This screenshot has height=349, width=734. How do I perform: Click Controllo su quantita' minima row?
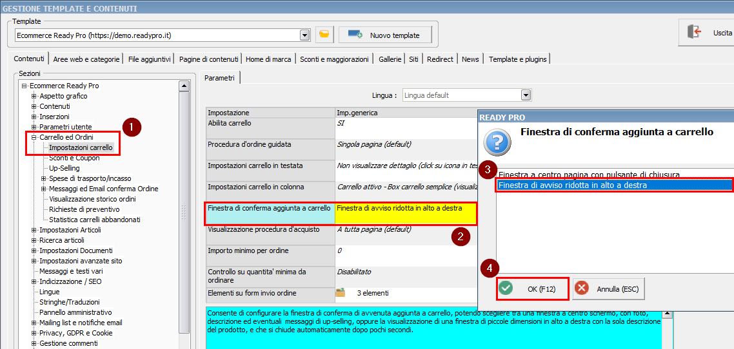pyautogui.click(x=342, y=277)
